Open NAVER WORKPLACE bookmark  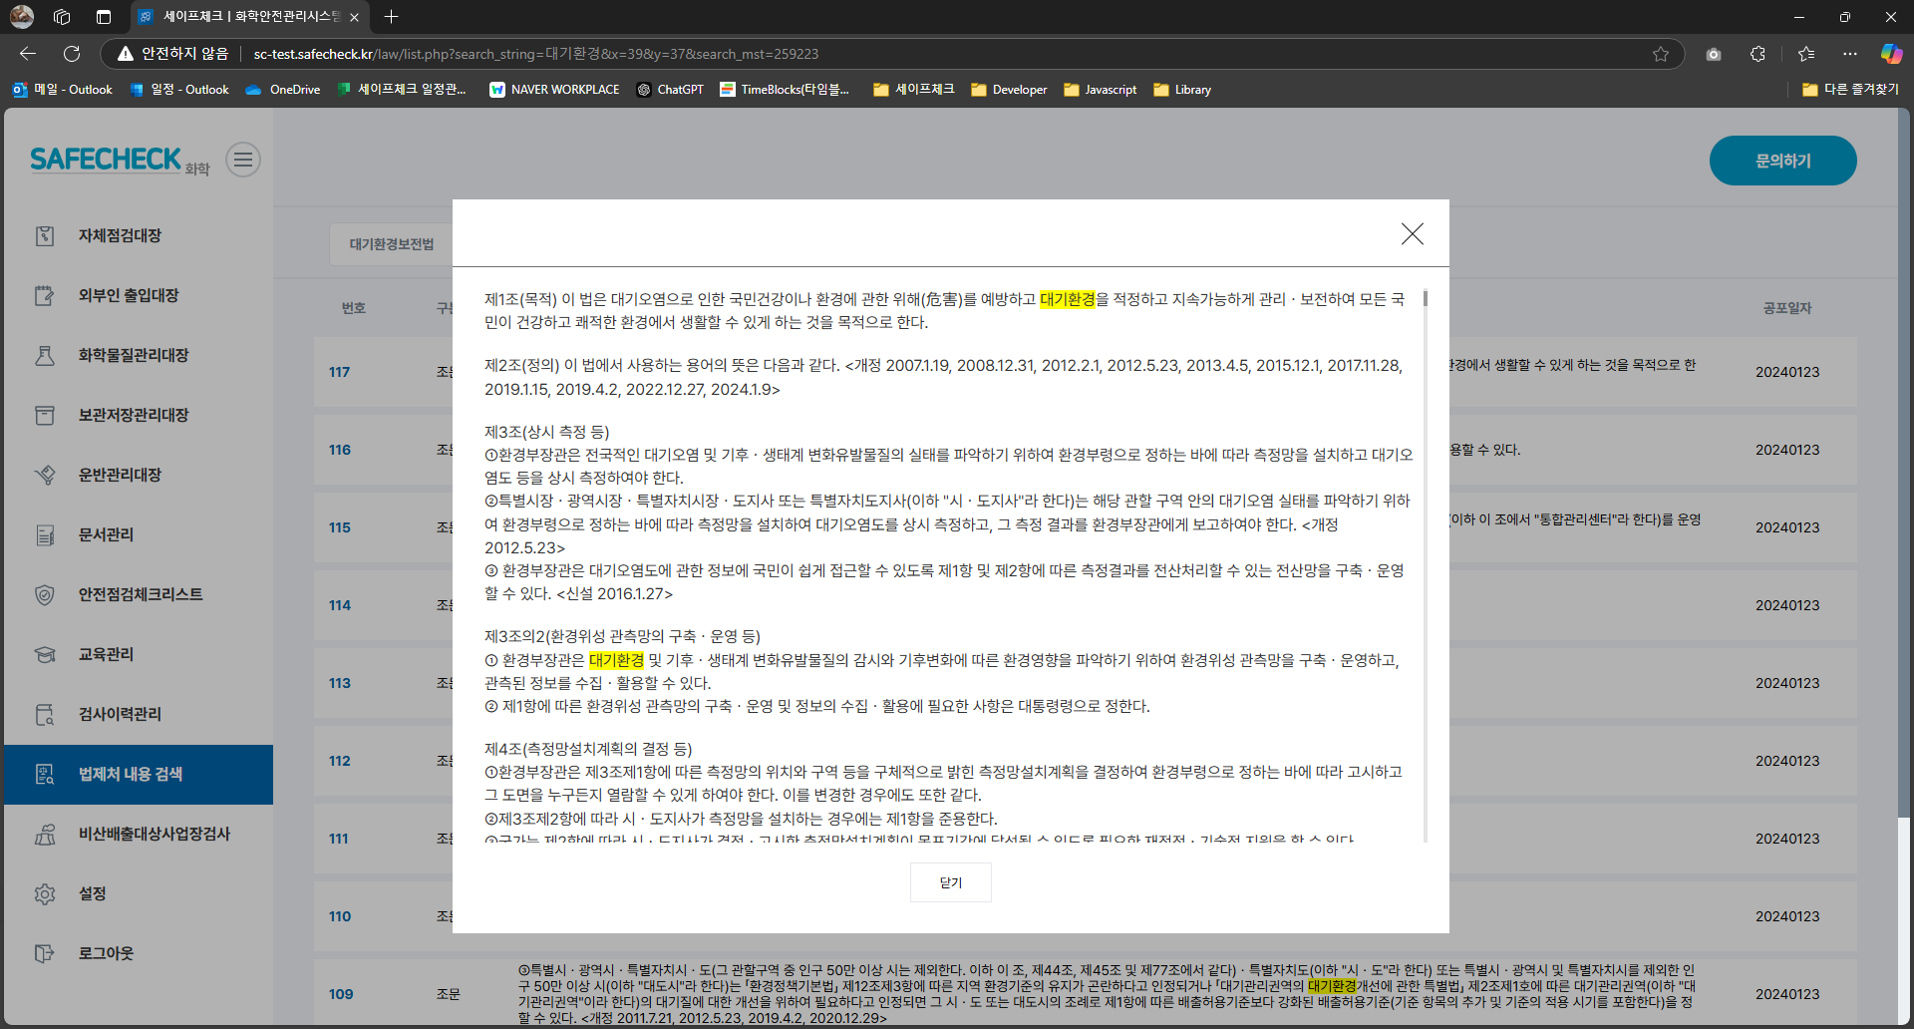pyautogui.click(x=554, y=90)
